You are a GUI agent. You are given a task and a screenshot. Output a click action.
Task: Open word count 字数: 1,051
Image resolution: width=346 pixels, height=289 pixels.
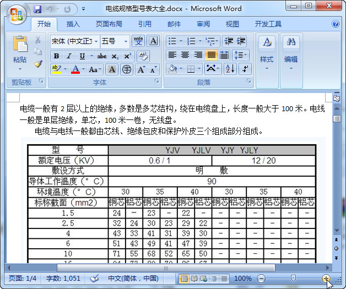pyautogui.click(x=63, y=278)
